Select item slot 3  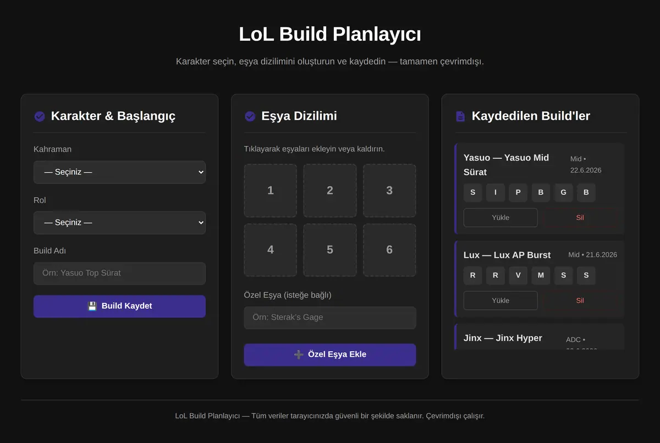point(389,191)
